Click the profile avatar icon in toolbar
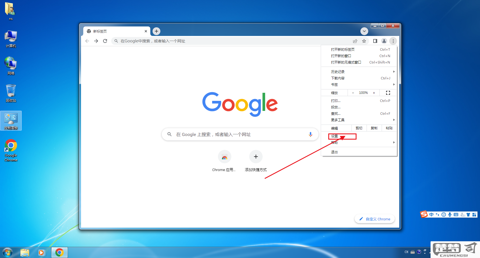480x258 pixels. click(x=384, y=41)
